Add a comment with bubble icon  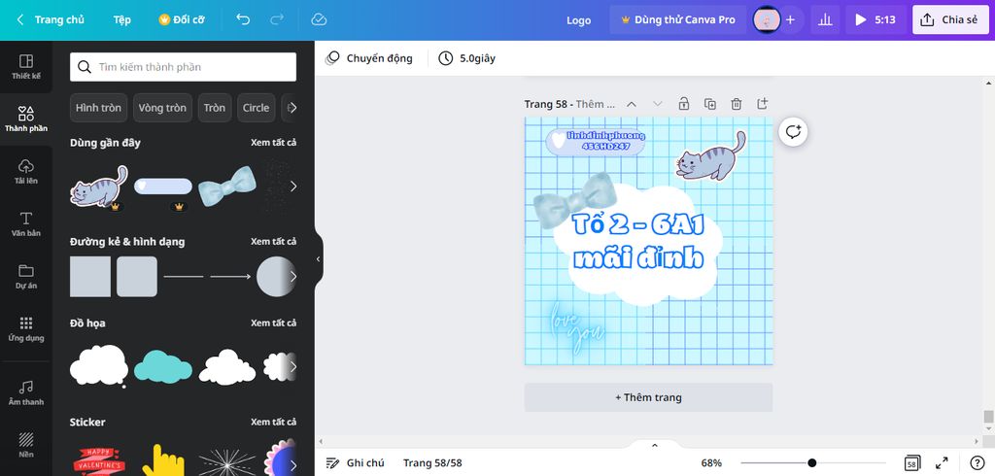tap(793, 132)
